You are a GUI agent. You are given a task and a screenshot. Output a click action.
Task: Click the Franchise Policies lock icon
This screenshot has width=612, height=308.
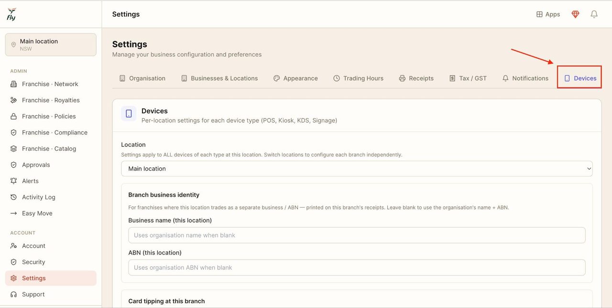click(x=13, y=116)
